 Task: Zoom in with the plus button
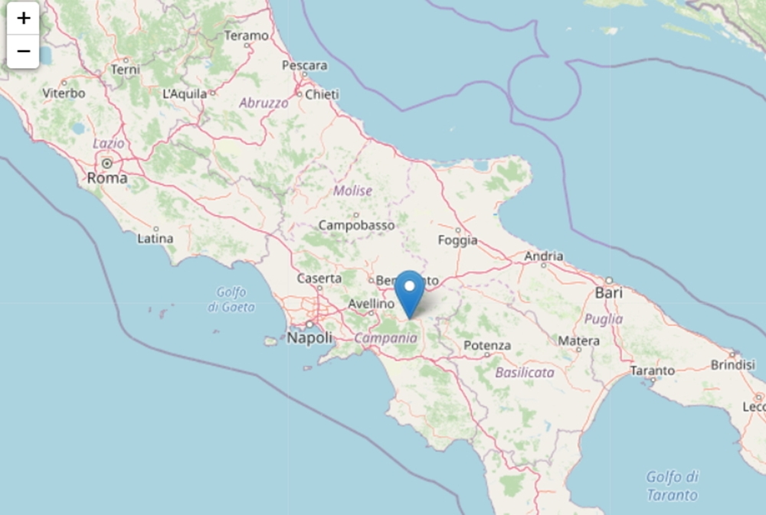tap(23, 18)
